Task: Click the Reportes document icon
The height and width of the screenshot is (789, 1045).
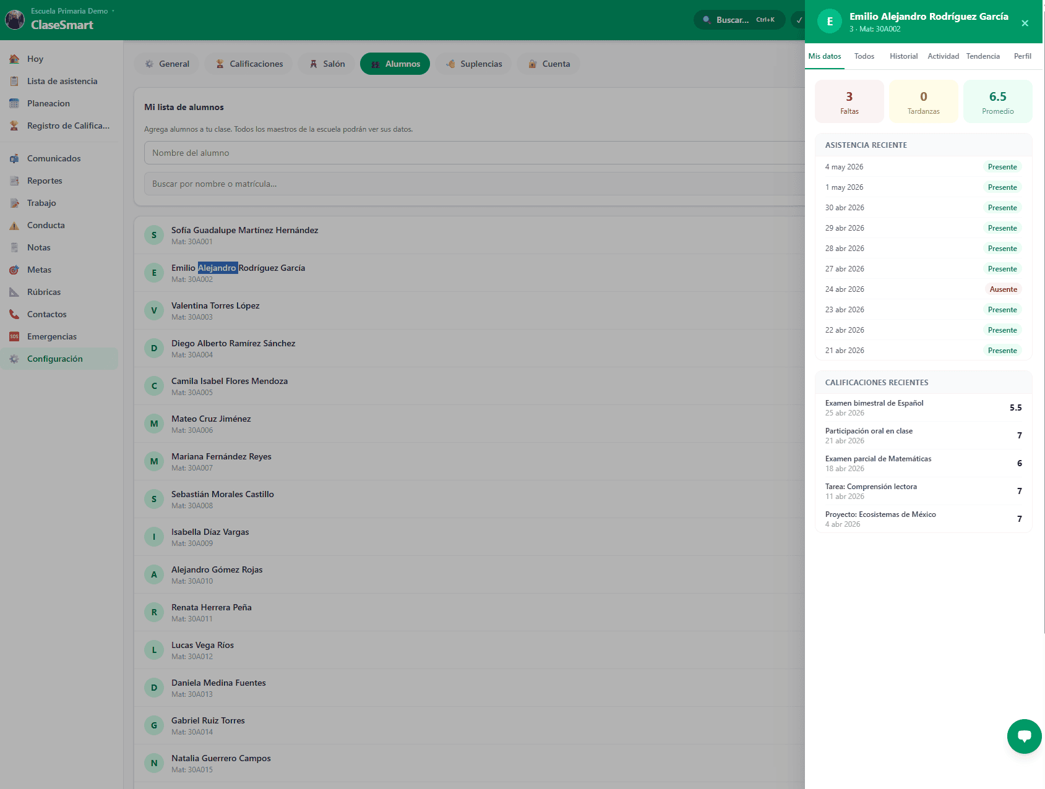Action: [14, 181]
